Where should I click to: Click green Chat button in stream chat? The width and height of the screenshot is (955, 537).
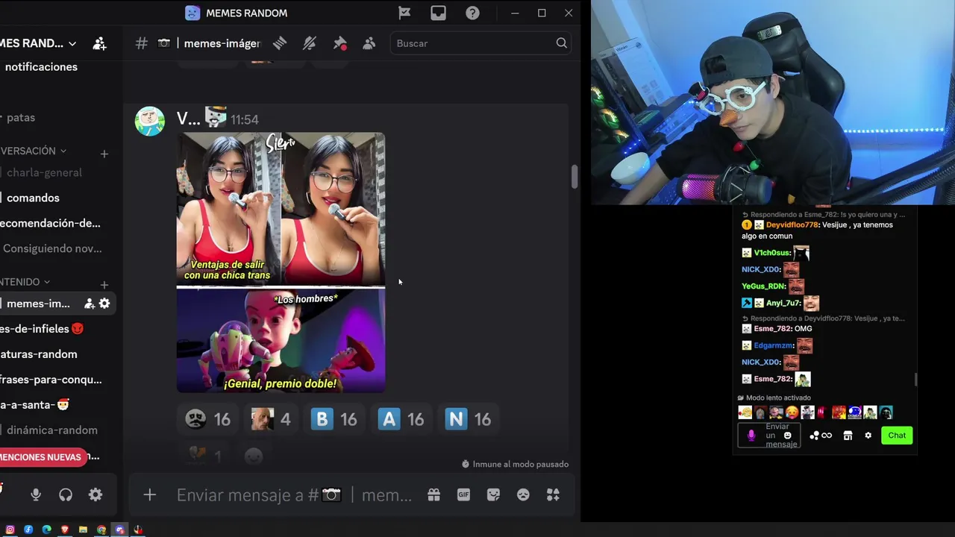coord(897,436)
